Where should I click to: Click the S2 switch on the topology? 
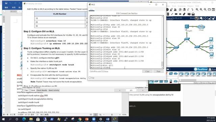[176, 47]
